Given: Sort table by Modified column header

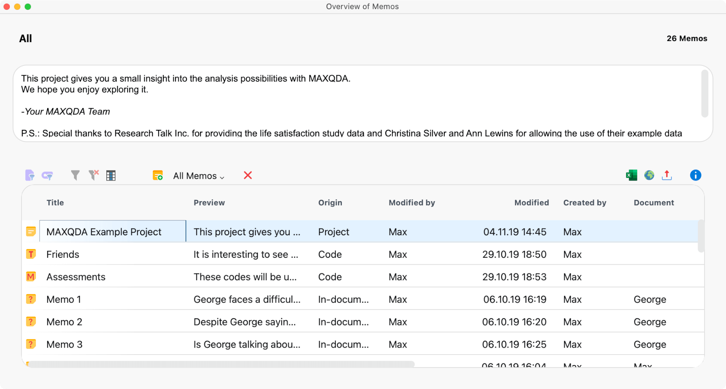Looking at the screenshot, I should point(531,203).
